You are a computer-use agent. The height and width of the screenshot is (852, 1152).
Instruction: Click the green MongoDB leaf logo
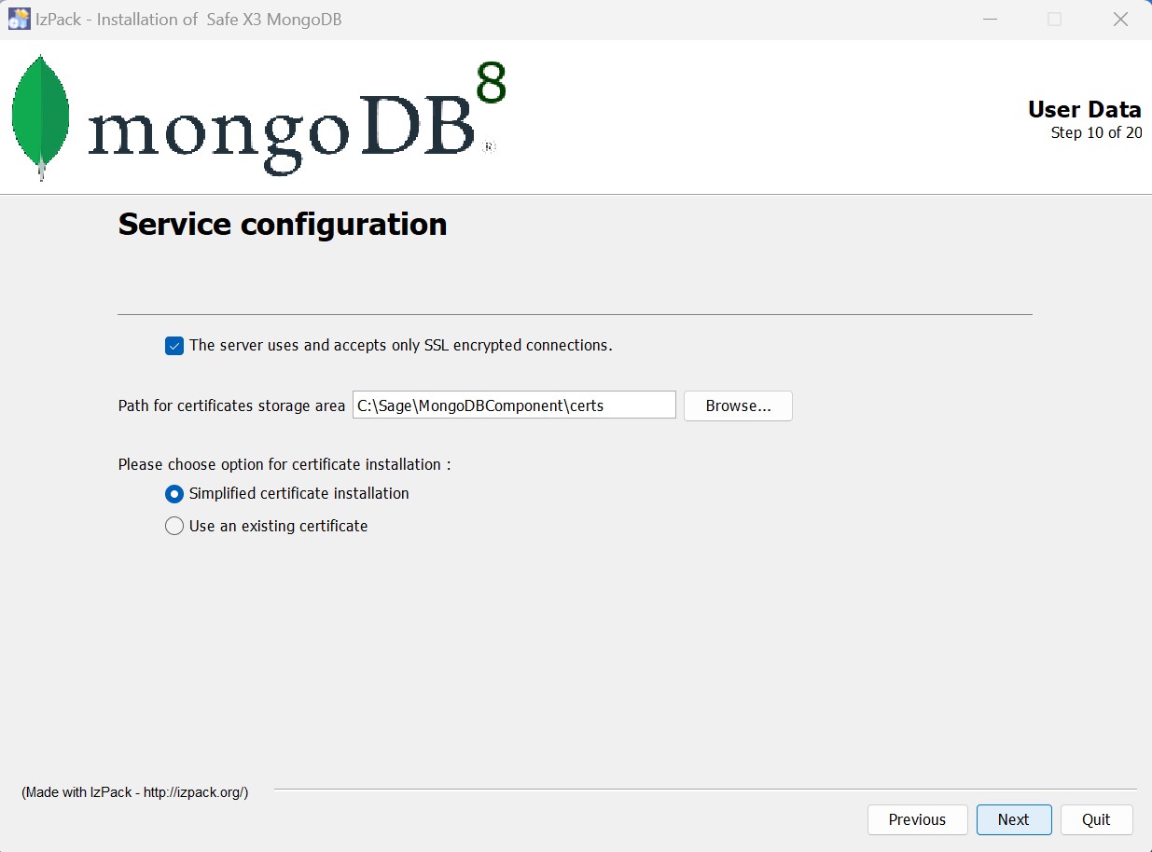click(x=41, y=117)
